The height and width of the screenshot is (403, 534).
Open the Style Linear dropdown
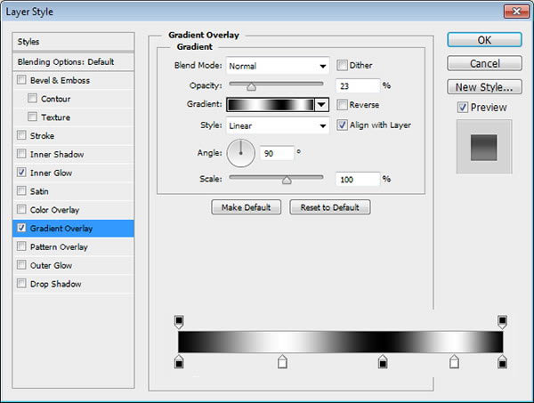(277, 125)
